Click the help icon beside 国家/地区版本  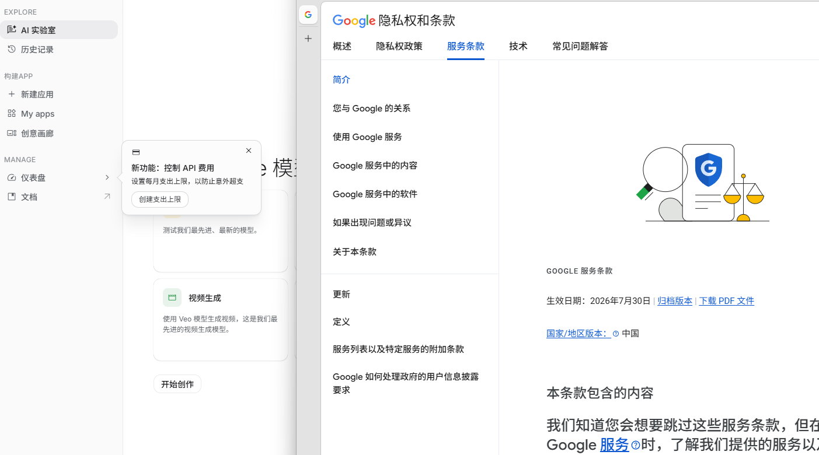coord(616,334)
